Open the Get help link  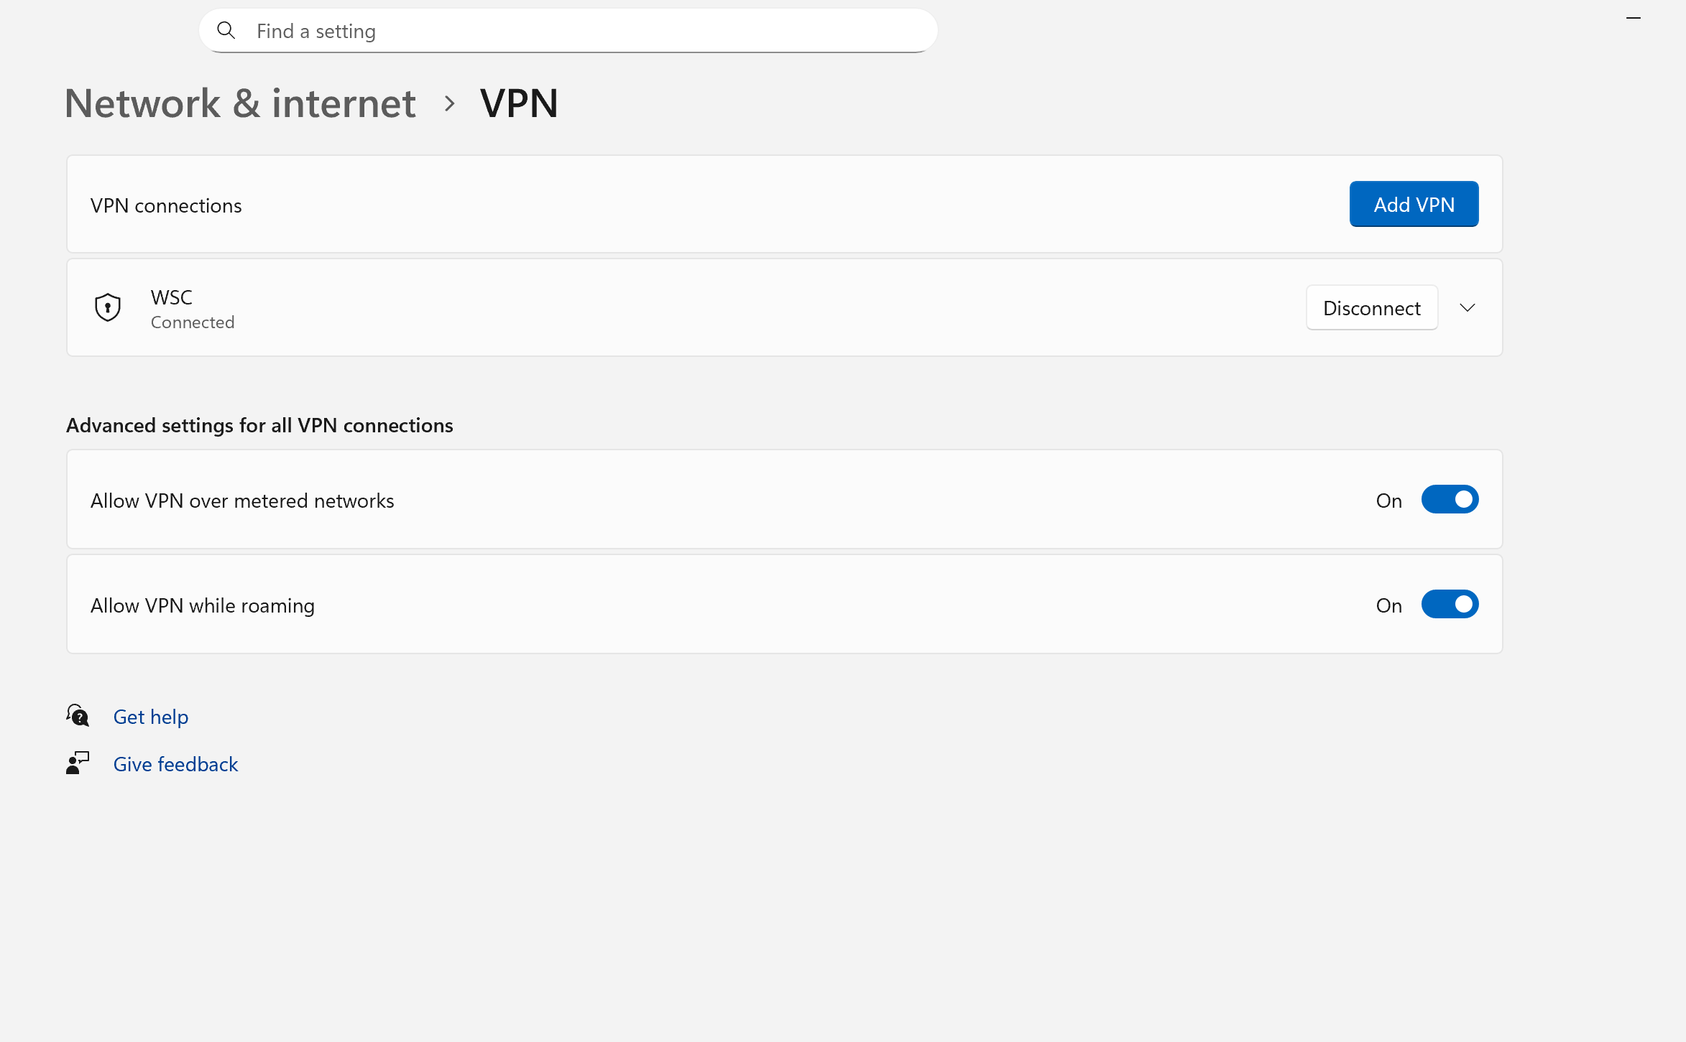(x=151, y=717)
